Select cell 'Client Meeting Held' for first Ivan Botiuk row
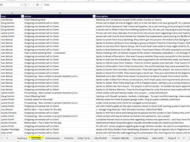 pos(60,20)
